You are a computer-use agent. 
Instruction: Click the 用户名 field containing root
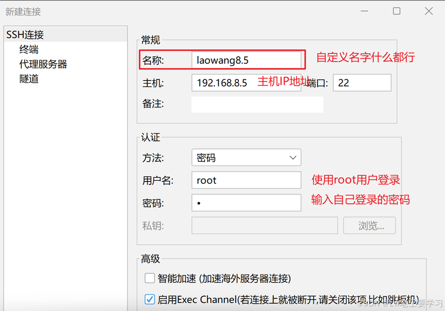pyautogui.click(x=246, y=180)
